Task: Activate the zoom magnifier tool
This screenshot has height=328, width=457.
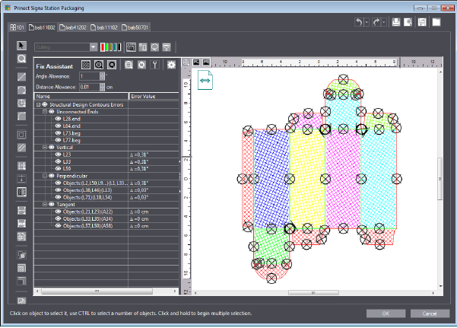Action: click(x=21, y=58)
